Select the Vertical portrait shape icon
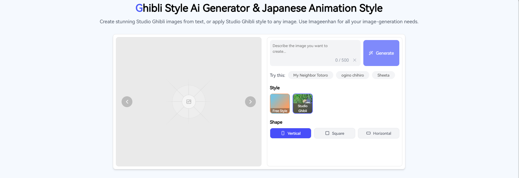Screen dimensions: 519x178 [x=283, y=133]
